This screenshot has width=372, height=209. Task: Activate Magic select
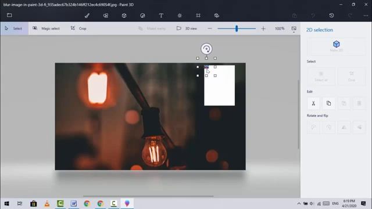pyautogui.click(x=46, y=28)
